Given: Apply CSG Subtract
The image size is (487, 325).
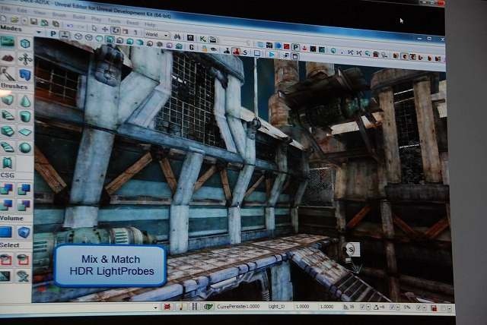Looking at the screenshot, I should pos(24,188).
